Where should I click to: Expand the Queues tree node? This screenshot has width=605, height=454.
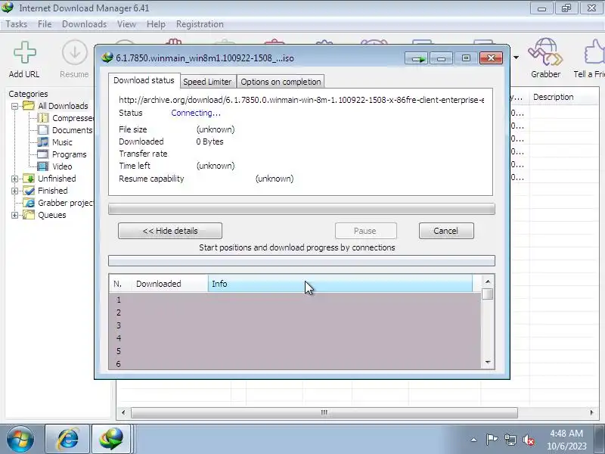pos(14,216)
